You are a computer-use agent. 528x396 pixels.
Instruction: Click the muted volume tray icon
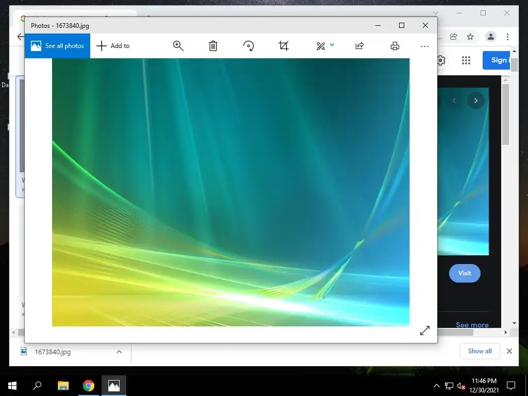(461, 386)
